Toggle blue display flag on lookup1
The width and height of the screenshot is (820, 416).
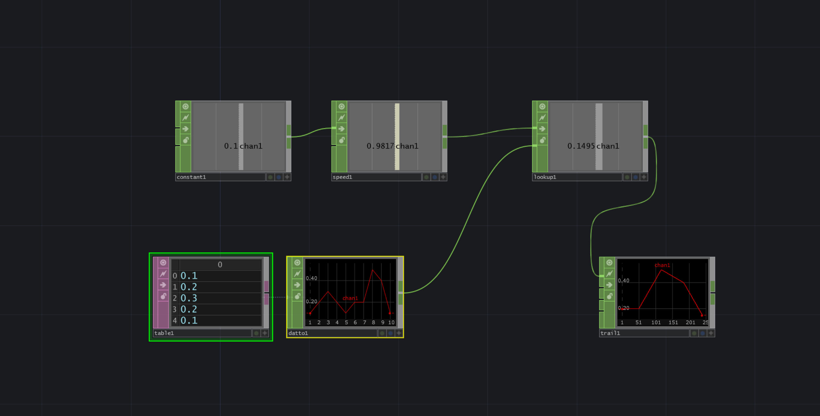pos(635,177)
